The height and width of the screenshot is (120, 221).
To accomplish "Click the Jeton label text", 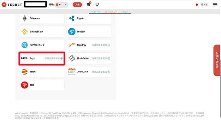I will pyautogui.click(x=33, y=72).
